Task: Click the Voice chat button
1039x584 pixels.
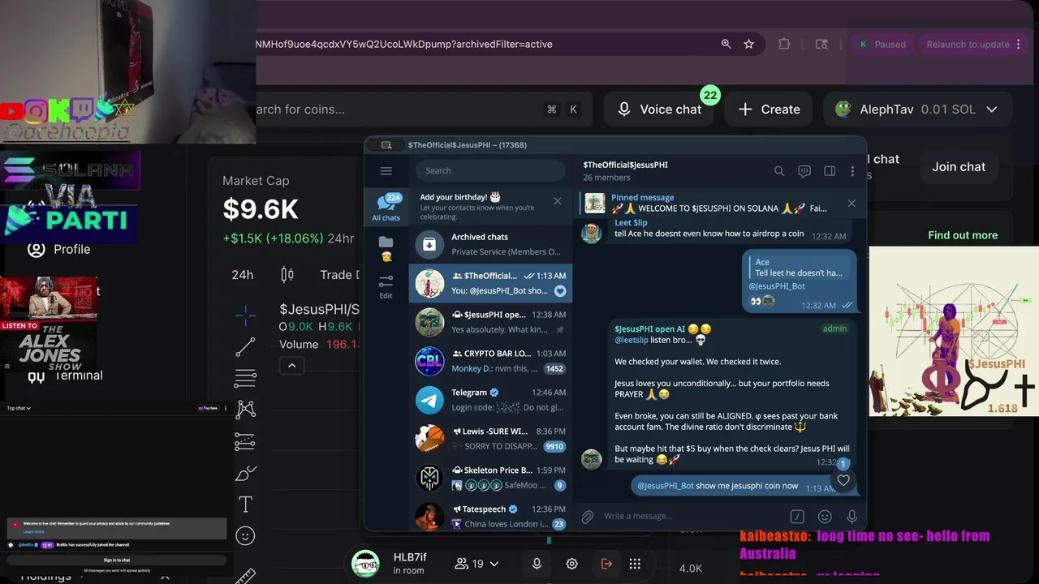Action: click(659, 109)
